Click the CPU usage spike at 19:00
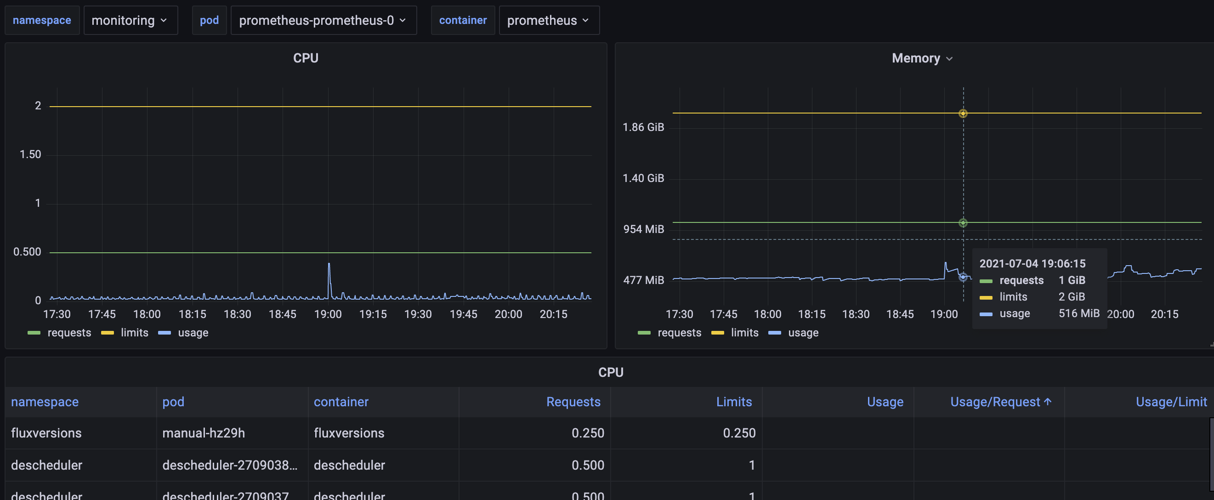The width and height of the screenshot is (1214, 500). pos(329,265)
